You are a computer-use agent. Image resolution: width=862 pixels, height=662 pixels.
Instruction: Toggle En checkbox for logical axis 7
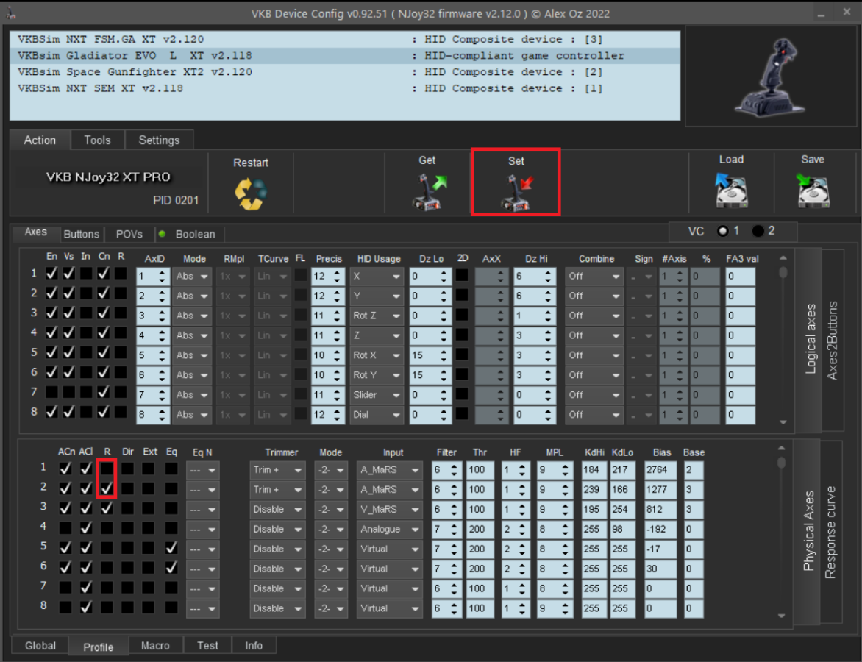pos(51,392)
